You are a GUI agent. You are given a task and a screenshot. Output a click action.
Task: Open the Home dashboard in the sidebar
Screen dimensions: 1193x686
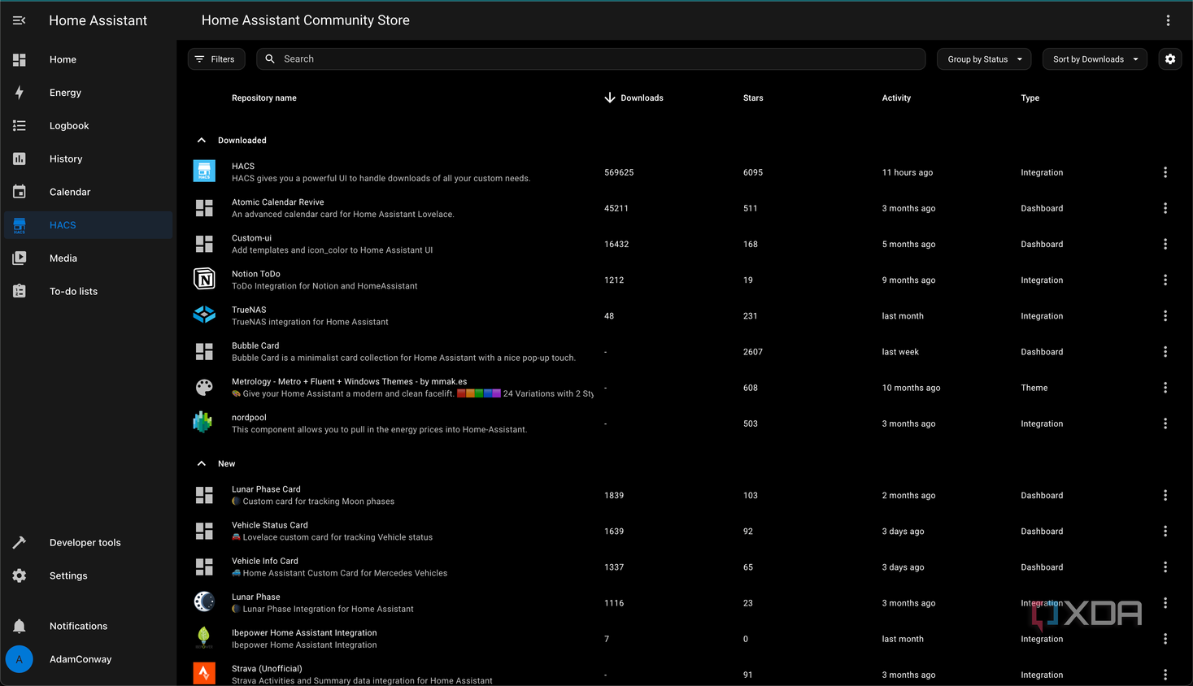tap(88, 59)
